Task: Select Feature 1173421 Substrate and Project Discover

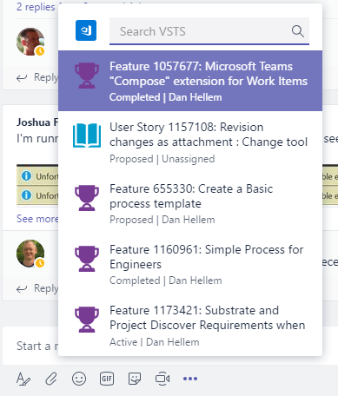Action: coord(190,325)
